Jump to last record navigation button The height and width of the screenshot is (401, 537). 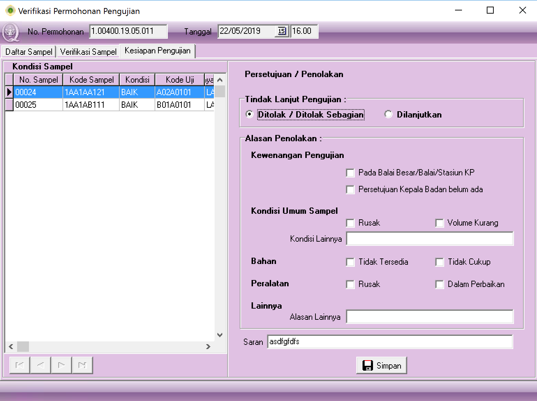click(82, 365)
